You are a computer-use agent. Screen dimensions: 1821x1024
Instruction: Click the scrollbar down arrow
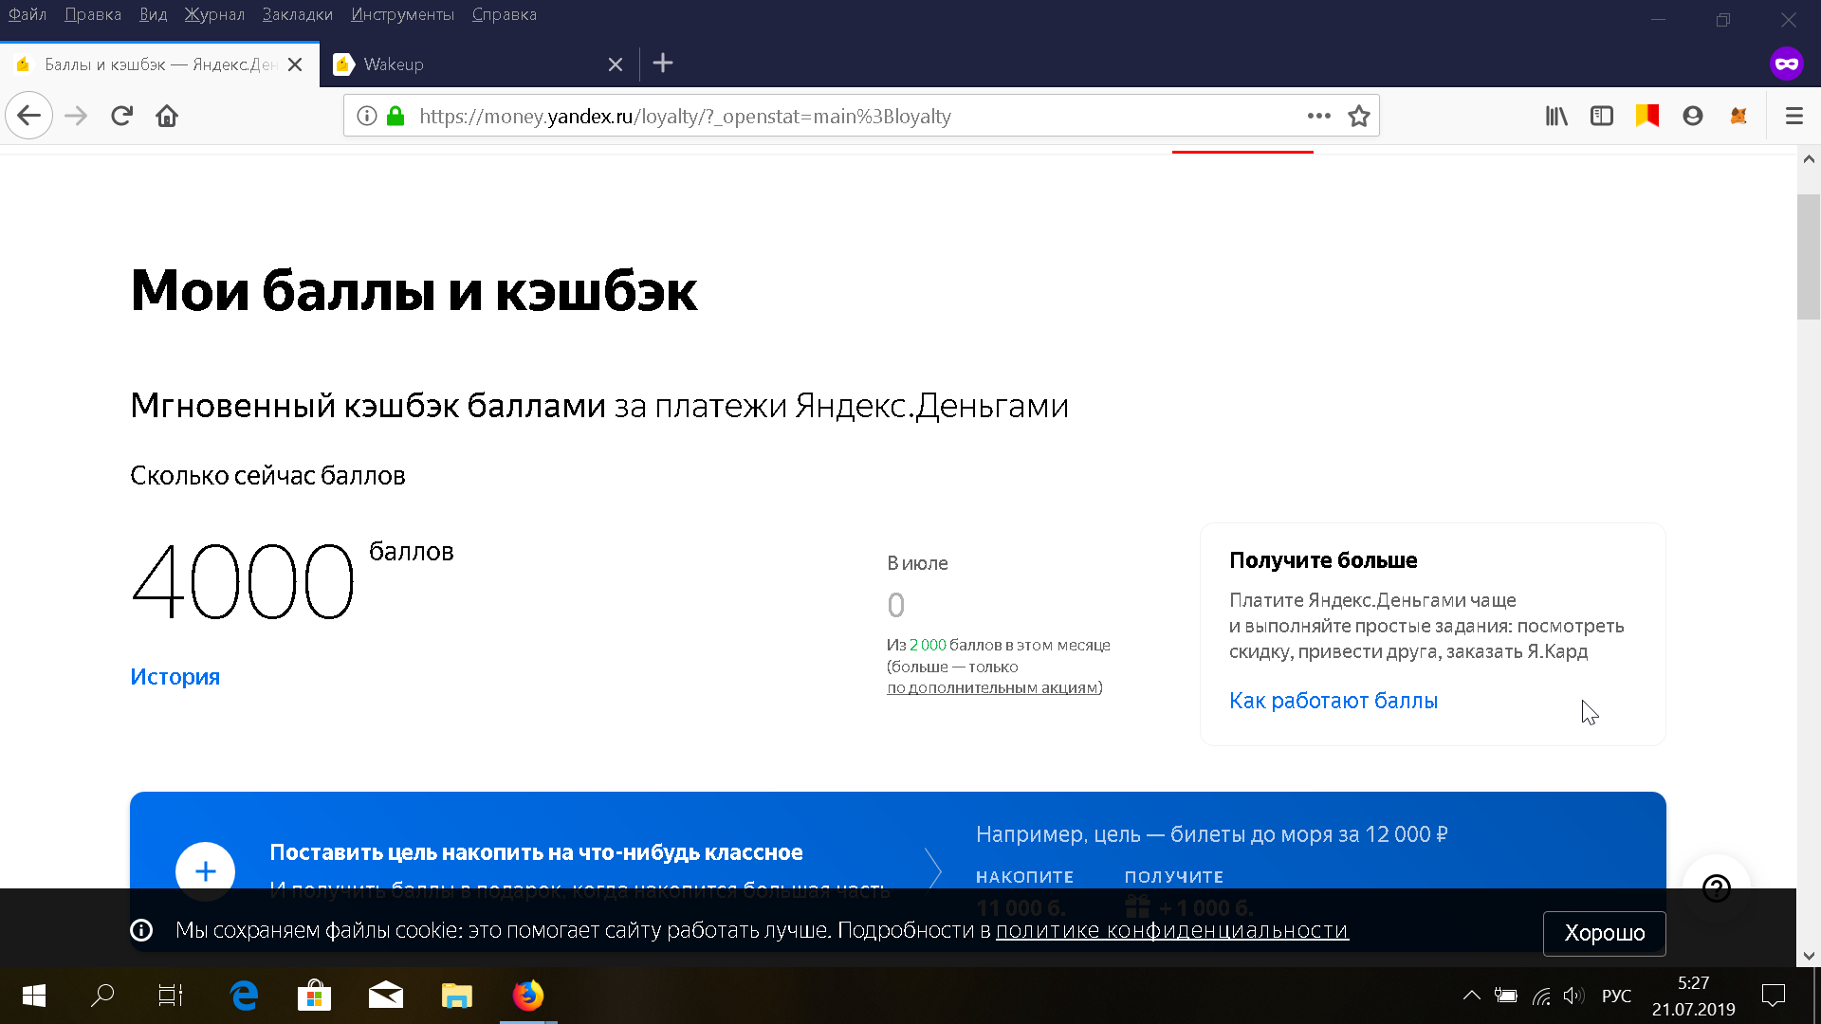click(1809, 956)
